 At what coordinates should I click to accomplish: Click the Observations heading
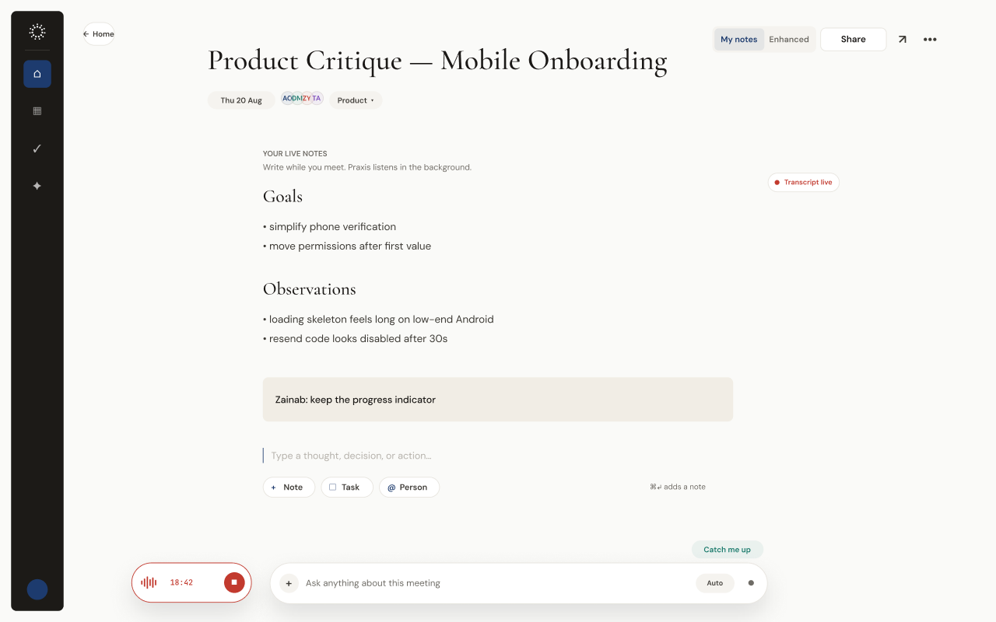click(x=309, y=289)
